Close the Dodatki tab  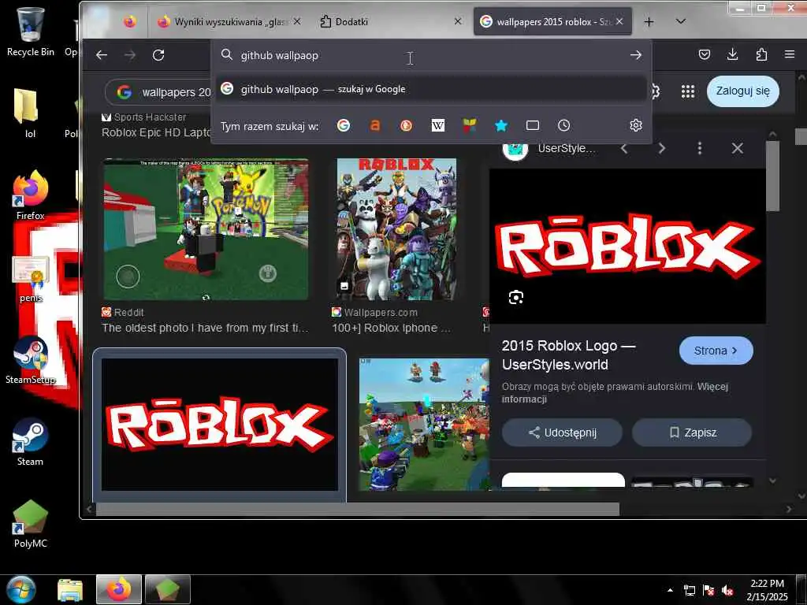pyautogui.click(x=458, y=21)
